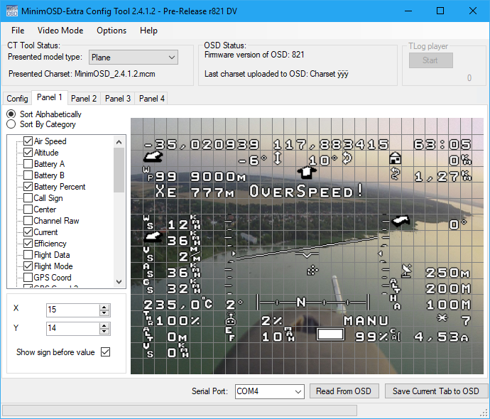Click the MANU flight mode indicator

point(366,321)
